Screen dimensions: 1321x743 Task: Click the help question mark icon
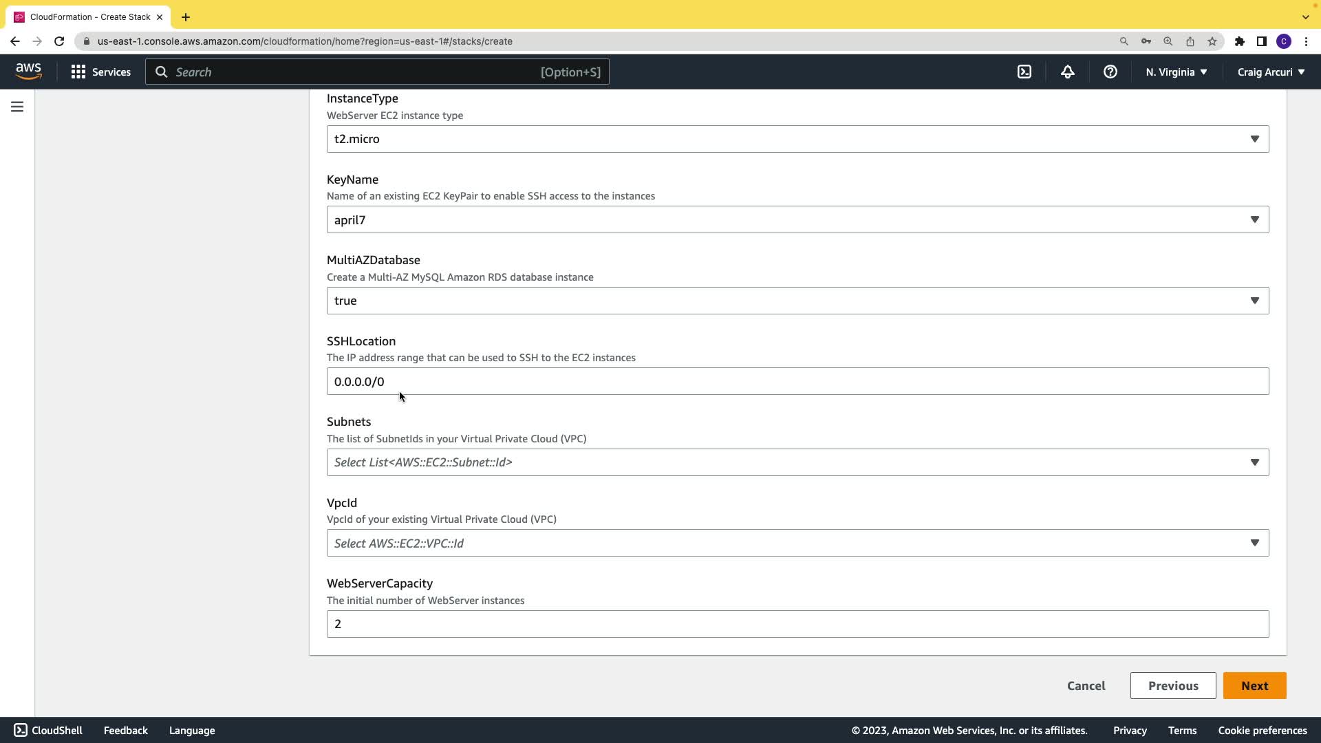pos(1110,72)
